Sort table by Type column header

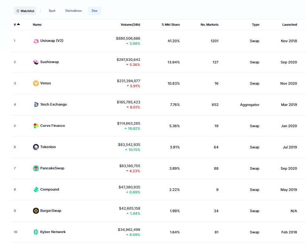coord(256,25)
